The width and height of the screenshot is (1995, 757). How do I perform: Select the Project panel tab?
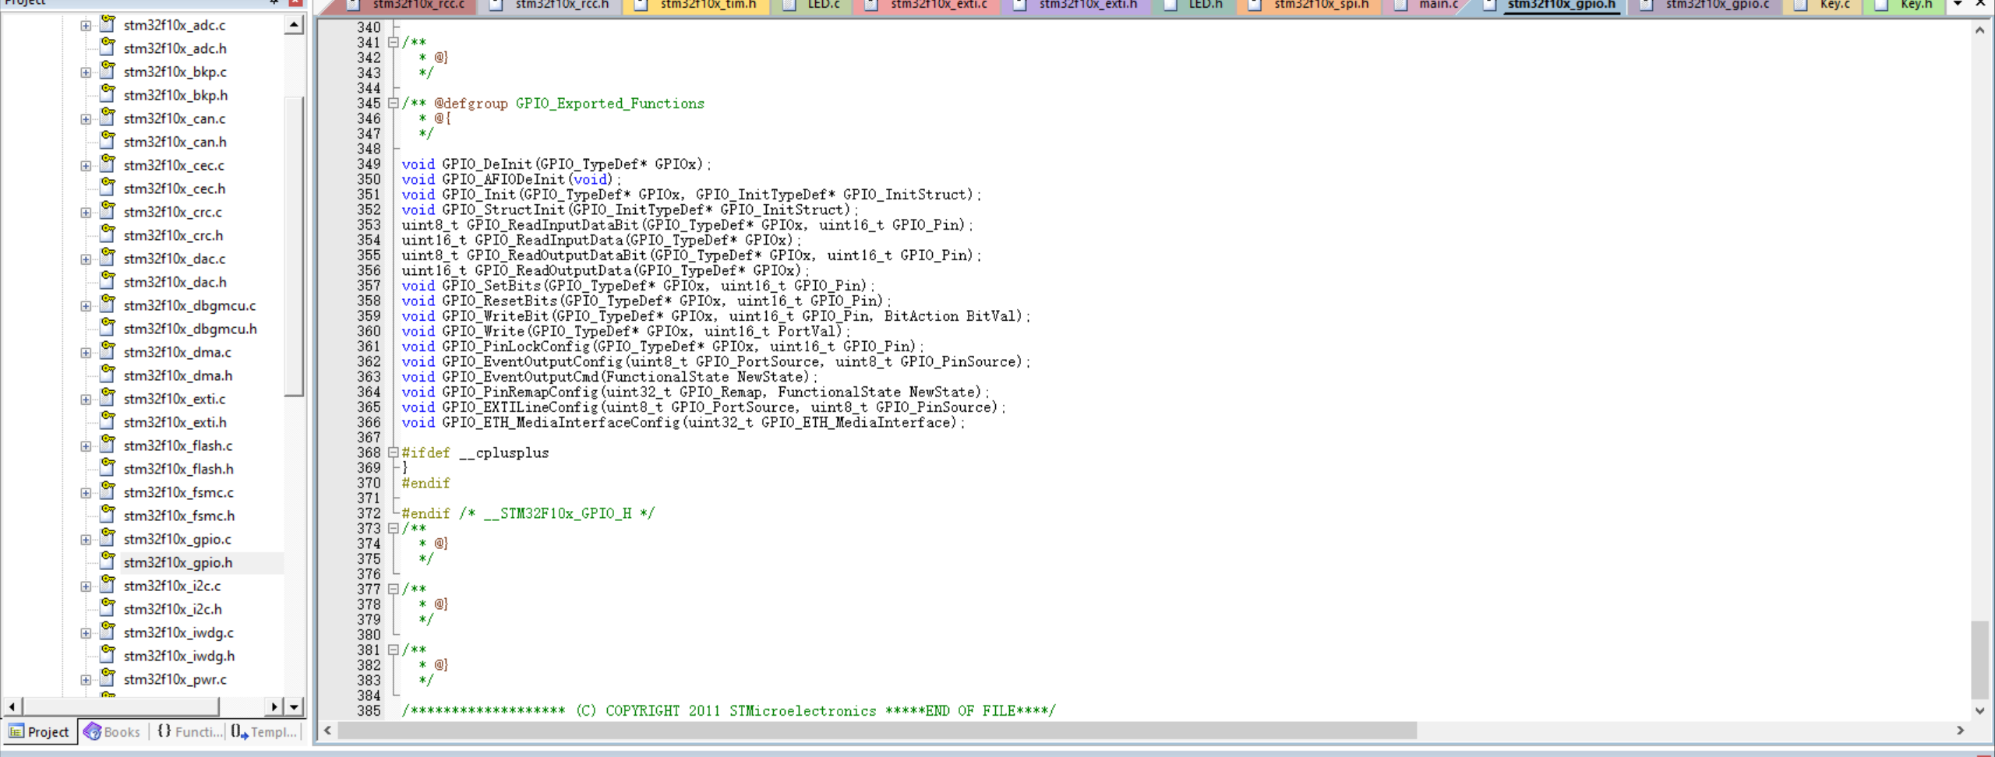(x=40, y=732)
